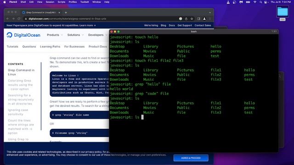The width and height of the screenshot is (294, 165).
Task: Go forward in browser history
Action: click(13, 19)
